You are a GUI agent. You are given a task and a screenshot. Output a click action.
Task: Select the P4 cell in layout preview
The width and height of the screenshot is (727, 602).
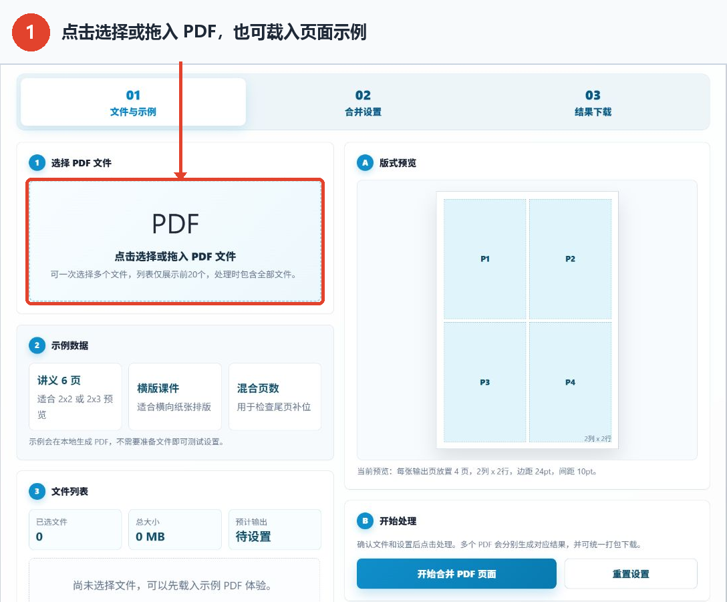[570, 382]
